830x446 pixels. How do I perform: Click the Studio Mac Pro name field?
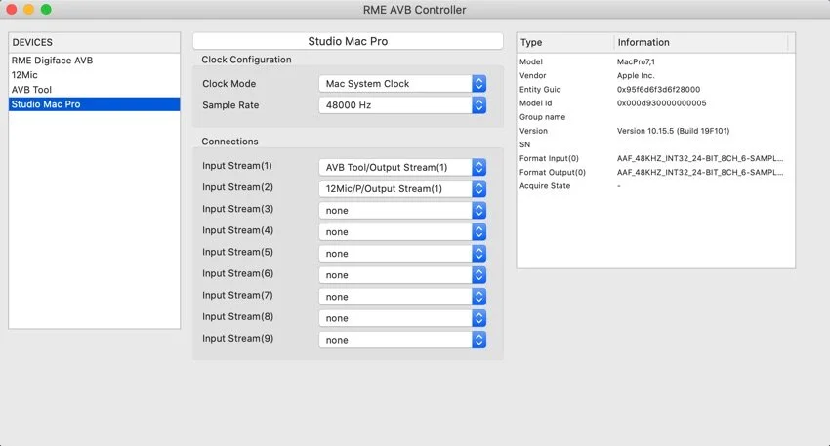pos(348,41)
